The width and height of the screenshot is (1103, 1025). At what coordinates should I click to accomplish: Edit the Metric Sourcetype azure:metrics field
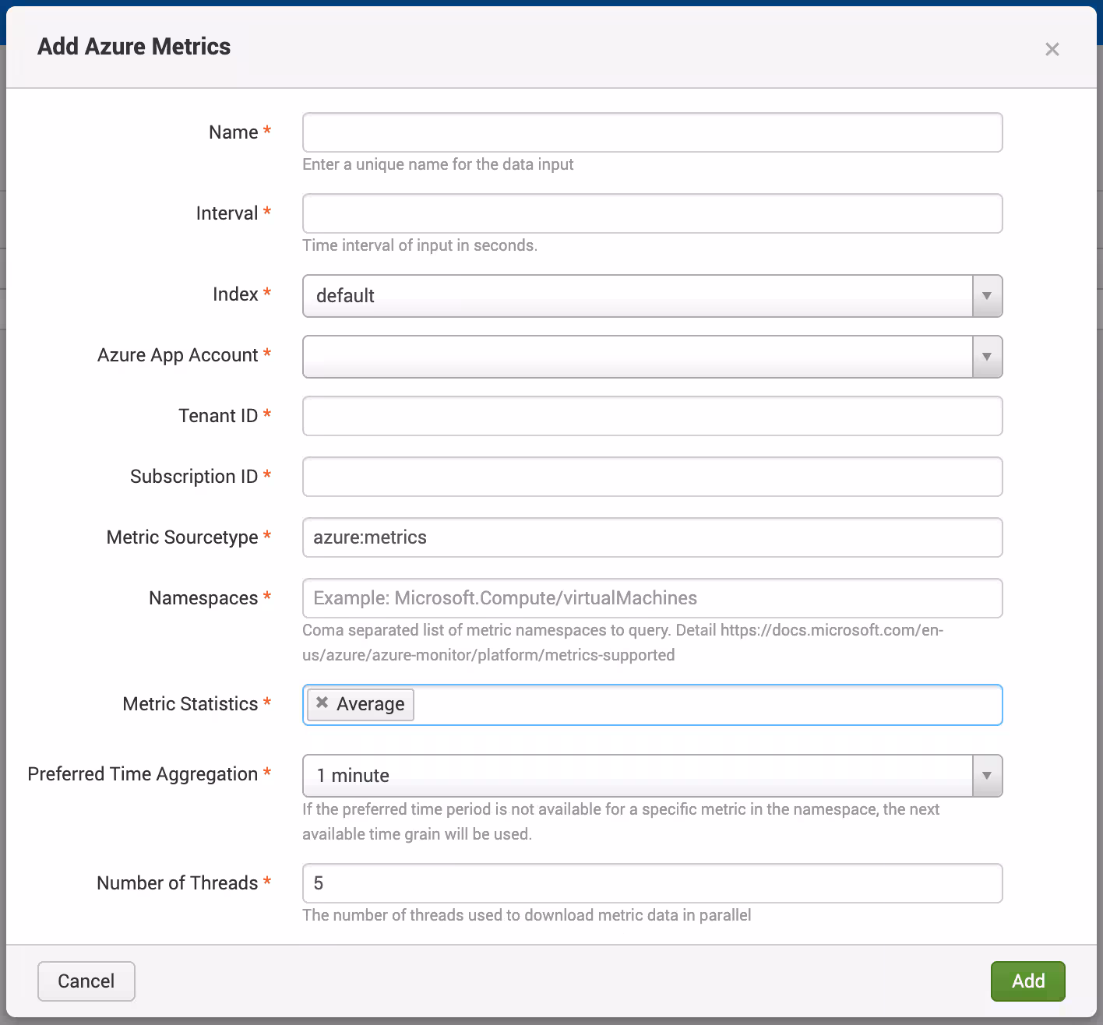(x=652, y=537)
